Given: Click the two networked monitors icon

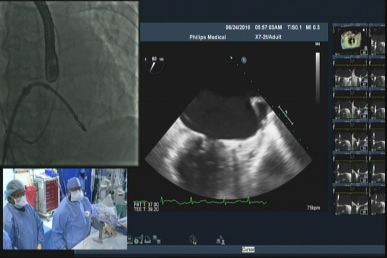Looking at the screenshot, I should (x=156, y=240).
